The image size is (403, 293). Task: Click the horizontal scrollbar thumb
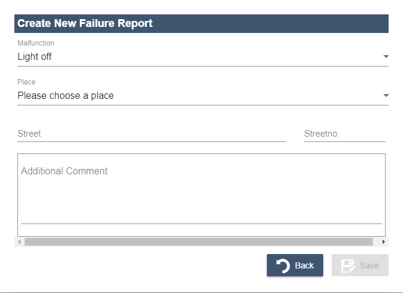(x=198, y=241)
